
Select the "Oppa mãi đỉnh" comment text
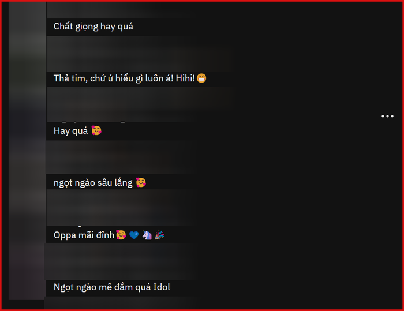click(84, 235)
